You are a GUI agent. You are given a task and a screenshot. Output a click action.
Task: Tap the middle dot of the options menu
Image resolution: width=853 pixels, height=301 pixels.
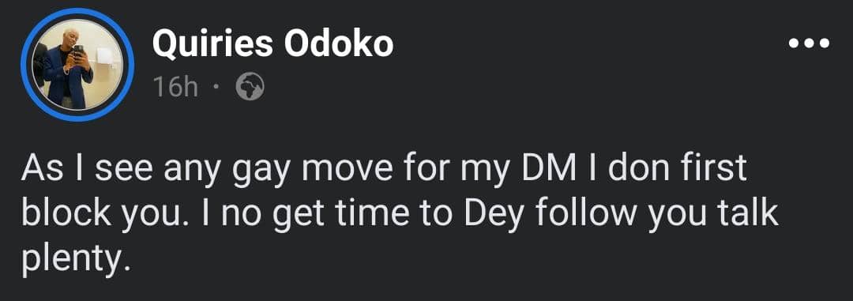[x=809, y=43]
